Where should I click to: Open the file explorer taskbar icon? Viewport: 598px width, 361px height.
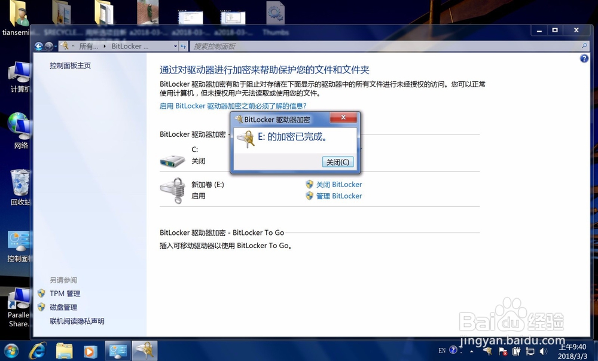point(64,351)
